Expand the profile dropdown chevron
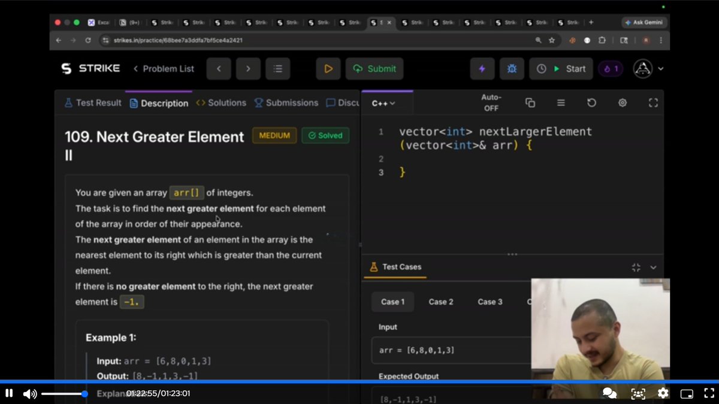The width and height of the screenshot is (719, 404). pyautogui.click(x=661, y=69)
